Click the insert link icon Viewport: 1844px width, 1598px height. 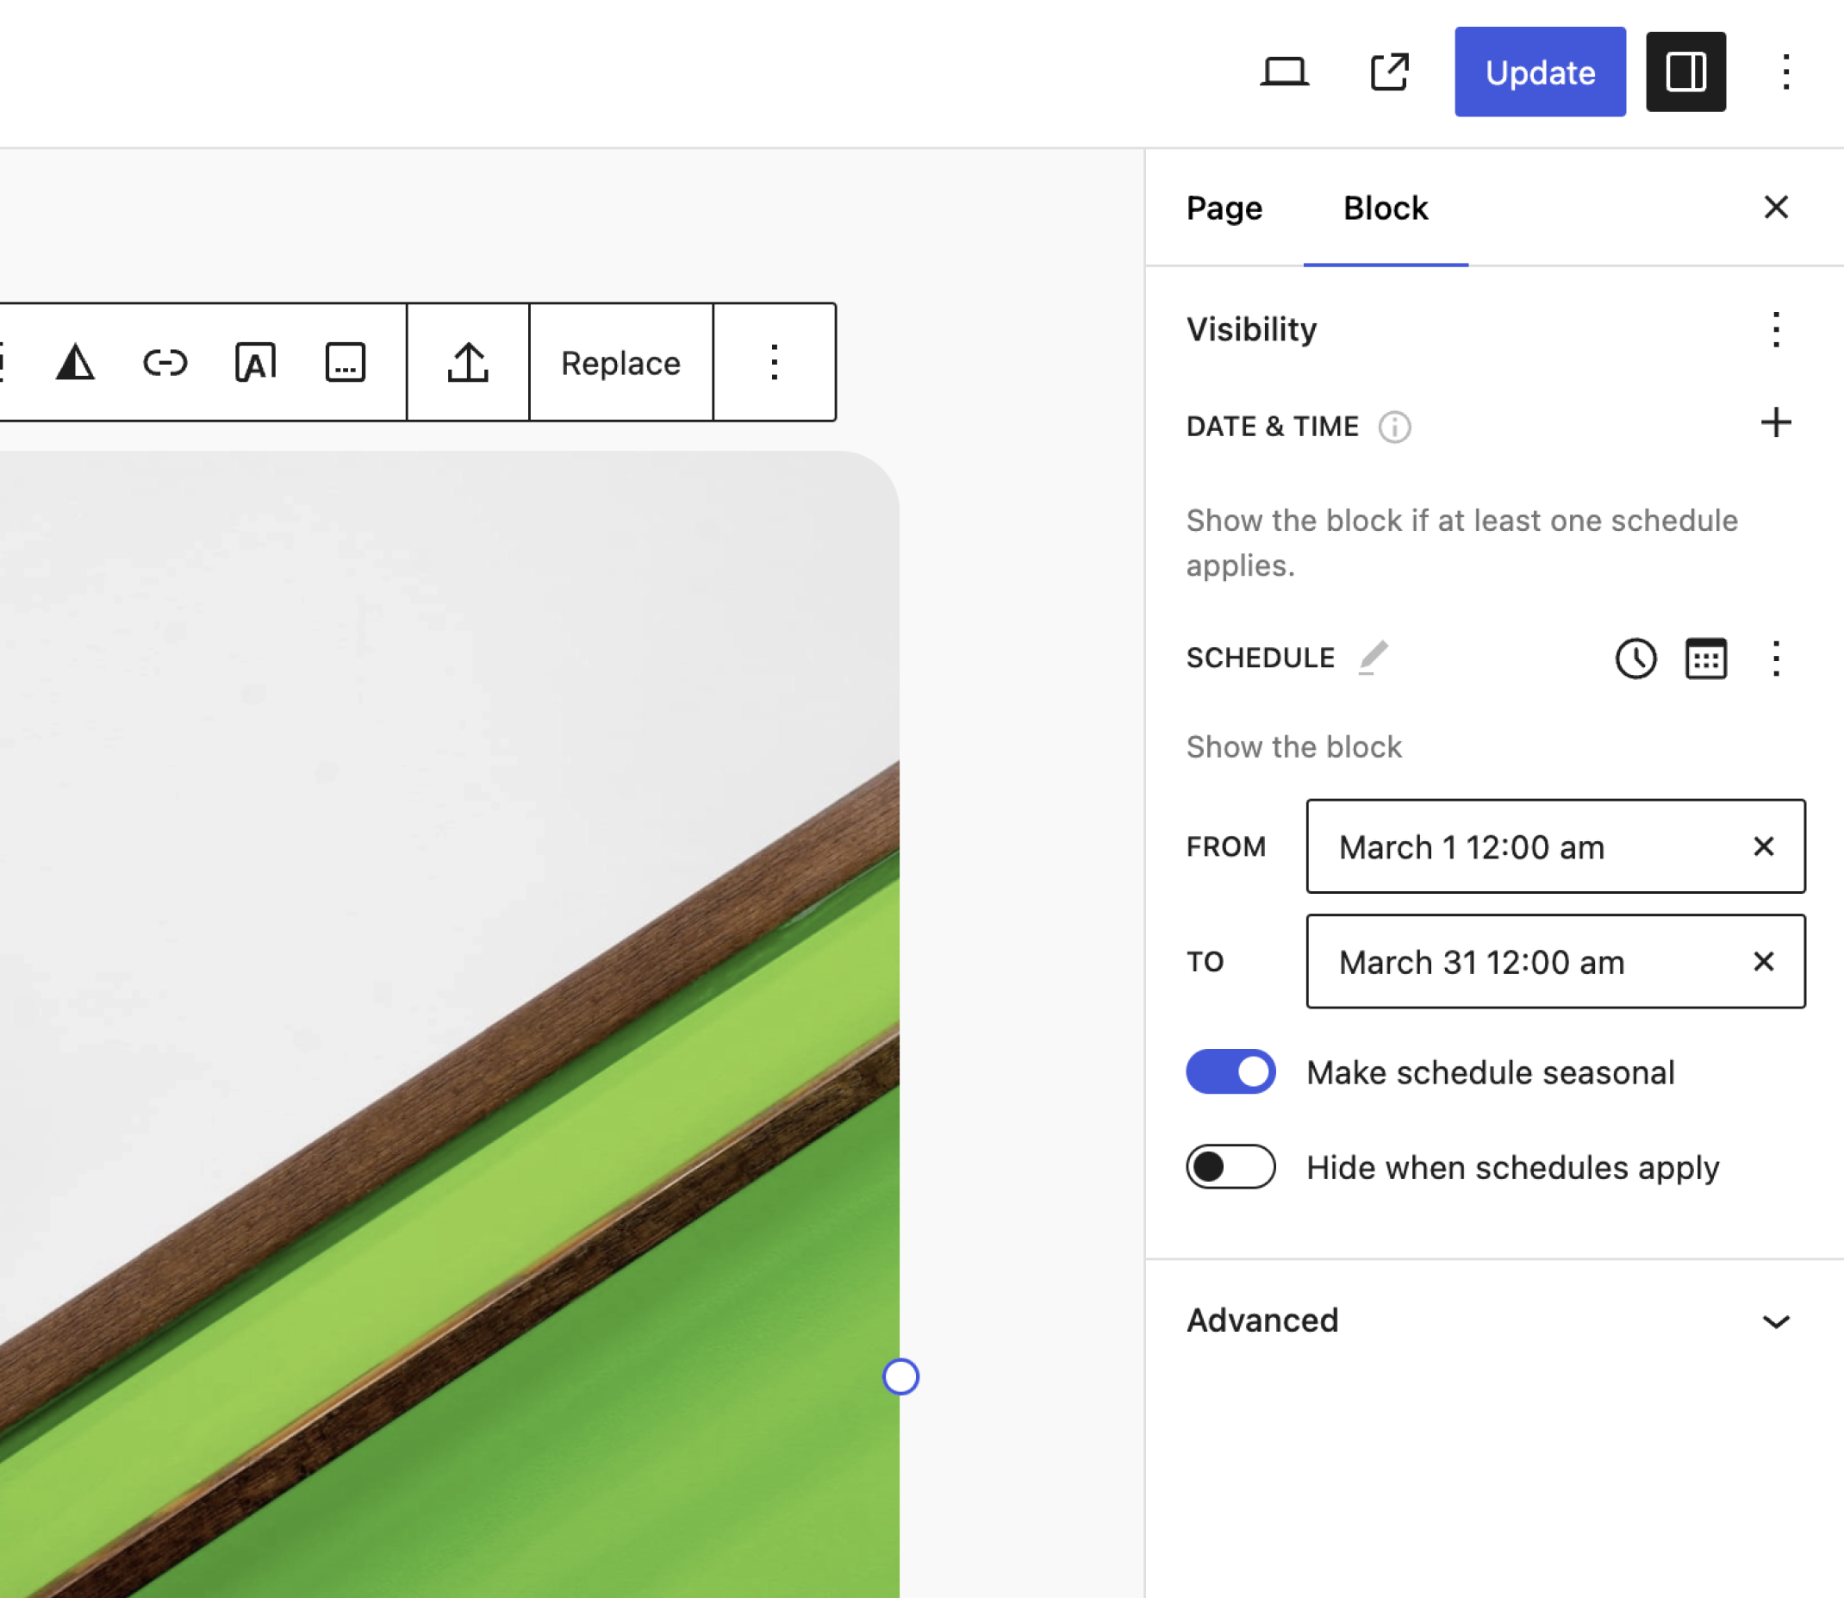[165, 362]
